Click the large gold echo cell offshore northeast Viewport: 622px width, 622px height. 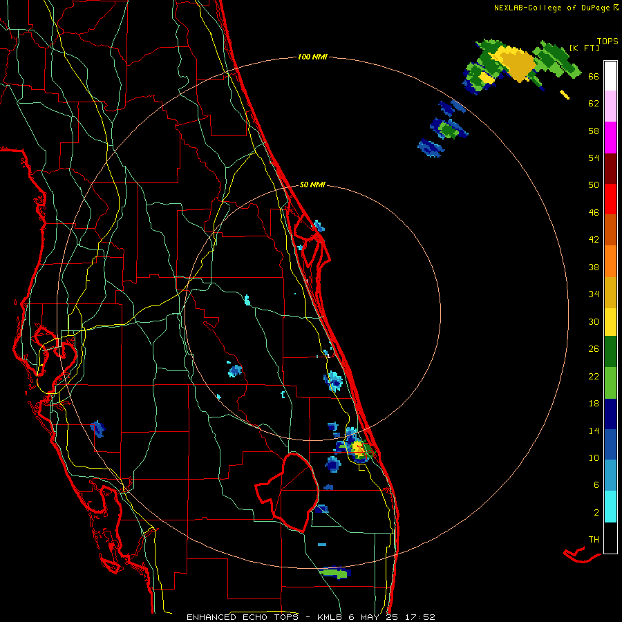coord(516,63)
